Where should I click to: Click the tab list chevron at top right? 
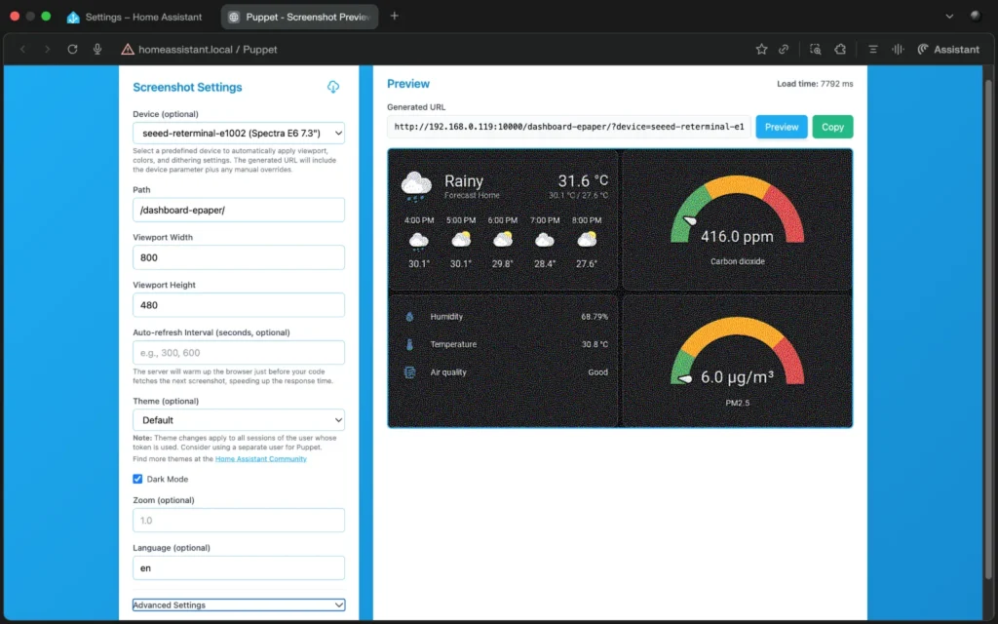pyautogui.click(x=949, y=16)
